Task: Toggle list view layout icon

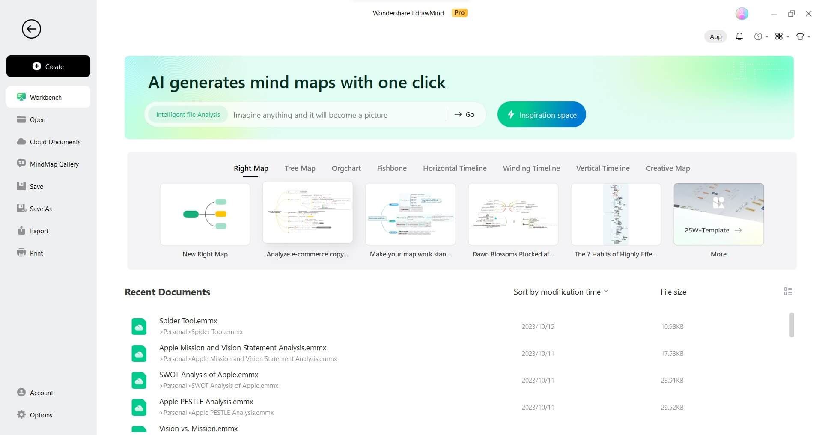Action: pyautogui.click(x=788, y=291)
